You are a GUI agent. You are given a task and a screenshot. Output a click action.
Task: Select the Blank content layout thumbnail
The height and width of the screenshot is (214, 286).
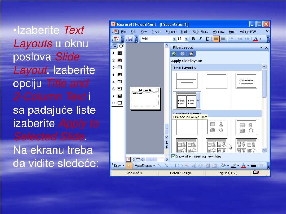pyautogui.click(x=187, y=127)
